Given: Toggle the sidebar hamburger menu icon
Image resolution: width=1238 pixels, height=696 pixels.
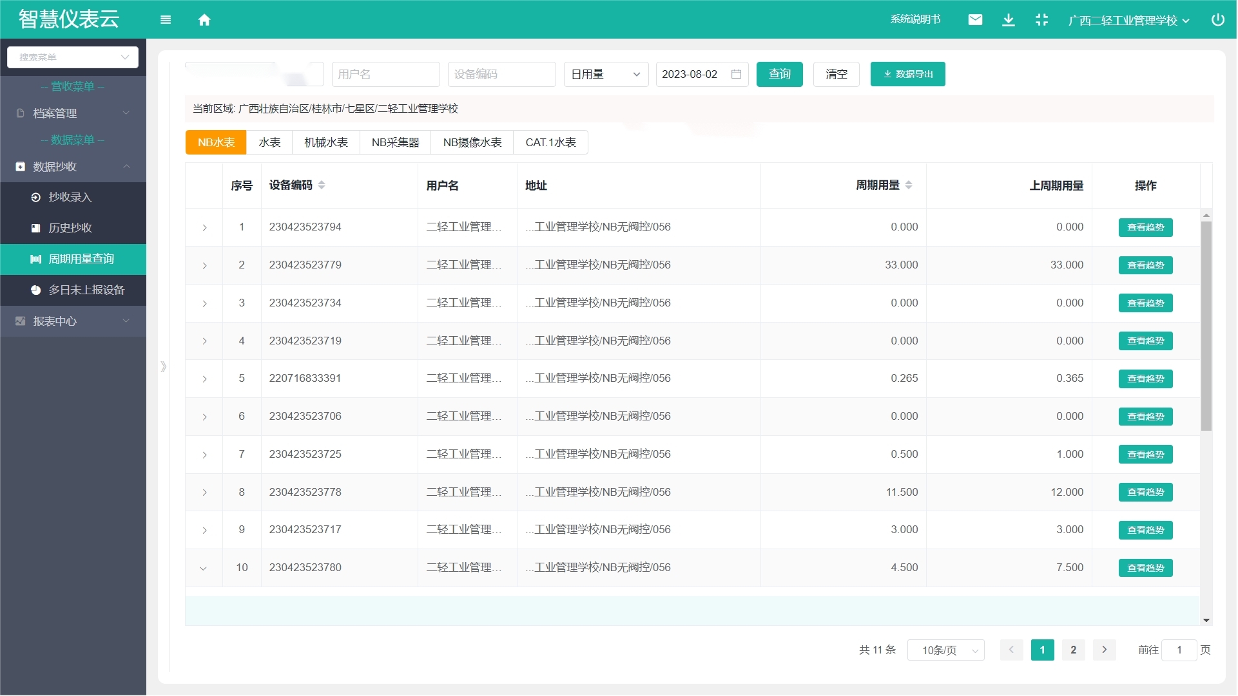Looking at the screenshot, I should pos(166,20).
